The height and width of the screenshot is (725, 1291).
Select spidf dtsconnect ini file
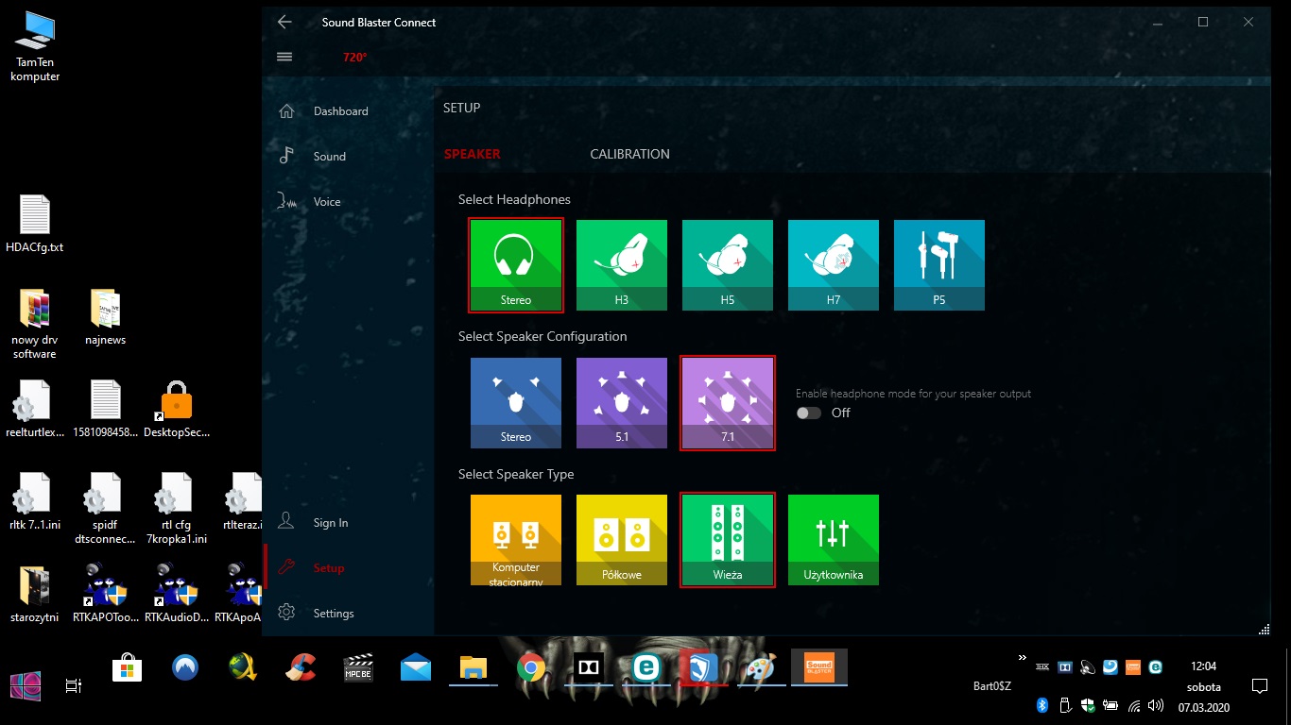point(105,510)
